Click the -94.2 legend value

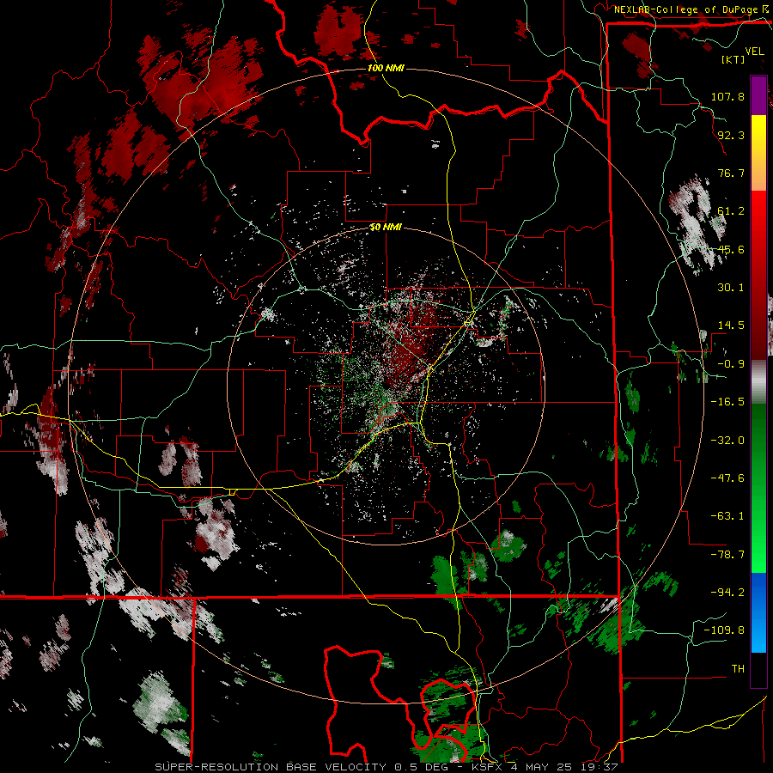(727, 593)
